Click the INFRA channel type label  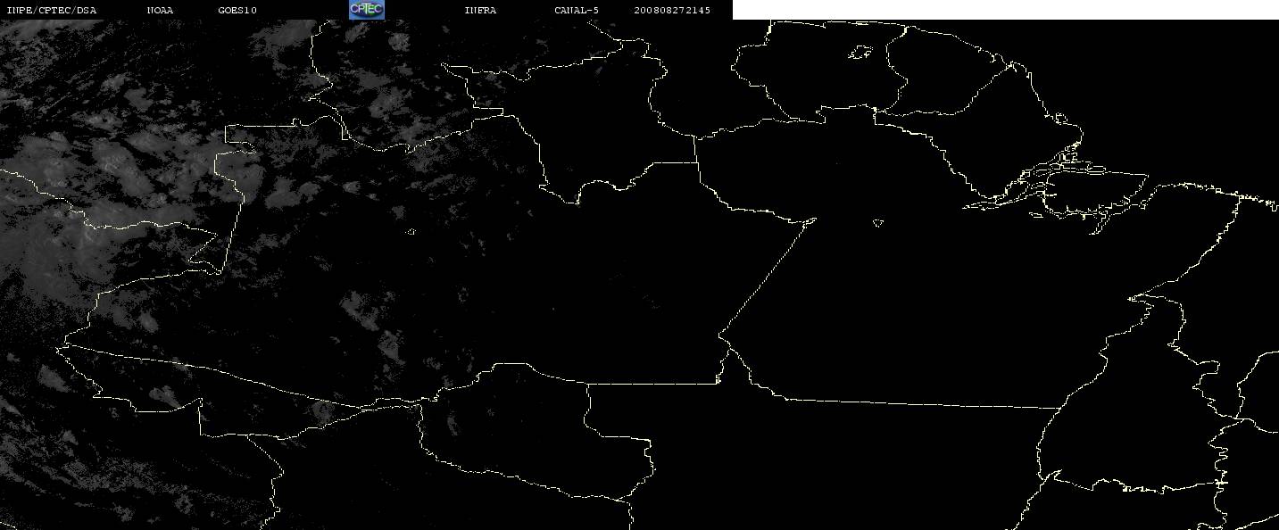pos(478,10)
